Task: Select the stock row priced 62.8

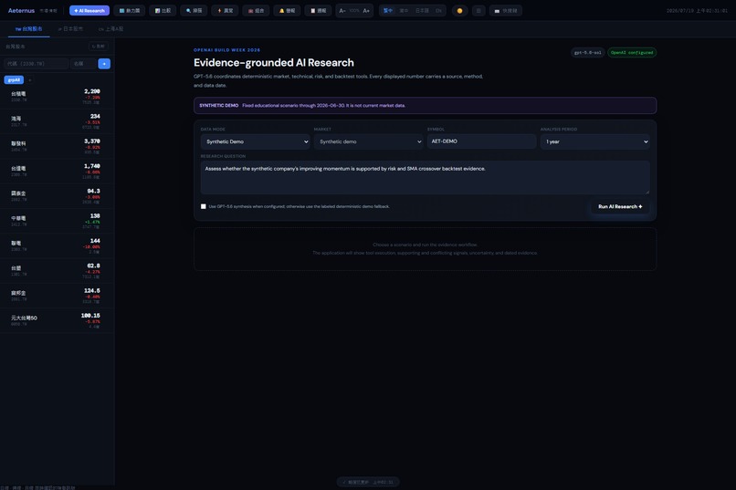Action: tap(57, 270)
